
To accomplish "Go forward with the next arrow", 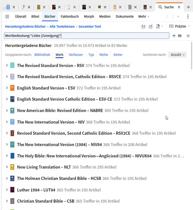I will pyautogui.click(x=173, y=16).
